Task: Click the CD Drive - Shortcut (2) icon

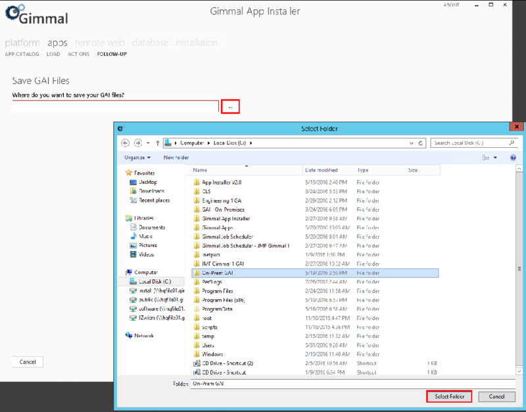Action: (x=197, y=363)
